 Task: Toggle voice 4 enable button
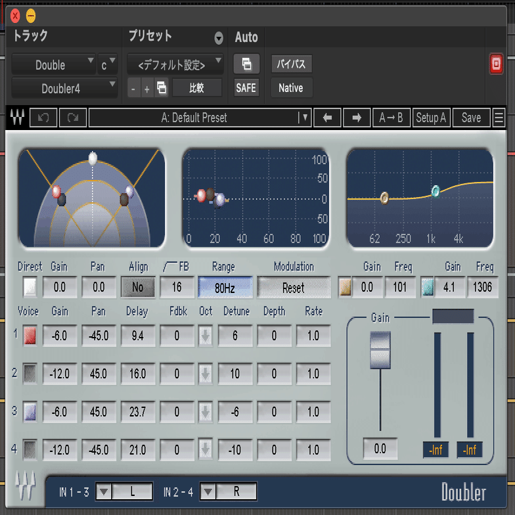pos(30,449)
